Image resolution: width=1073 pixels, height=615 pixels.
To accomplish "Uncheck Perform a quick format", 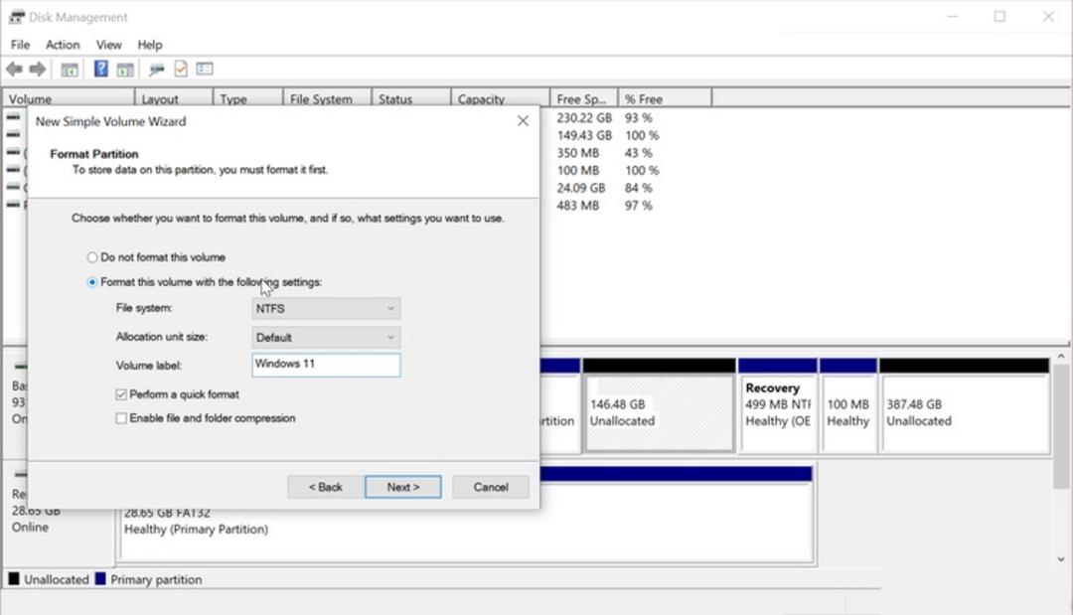I will (121, 394).
